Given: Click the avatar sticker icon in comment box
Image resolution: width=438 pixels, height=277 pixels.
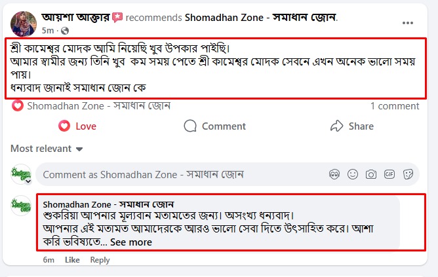Looking at the screenshot, I should pos(334,174).
